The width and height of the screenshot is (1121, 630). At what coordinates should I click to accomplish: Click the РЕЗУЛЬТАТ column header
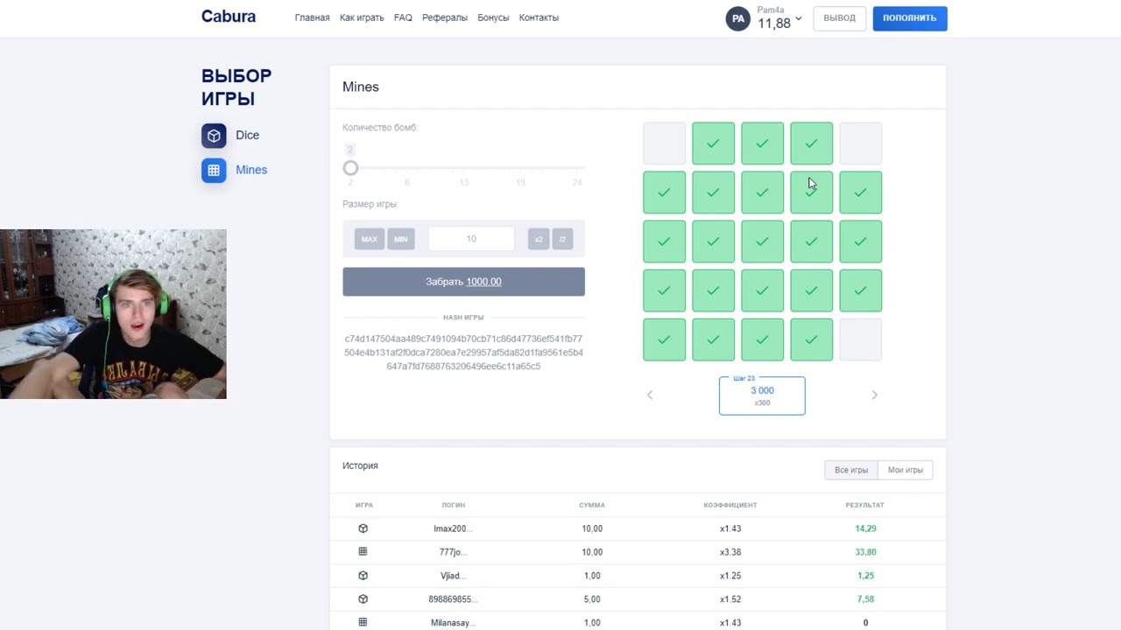[865, 505]
